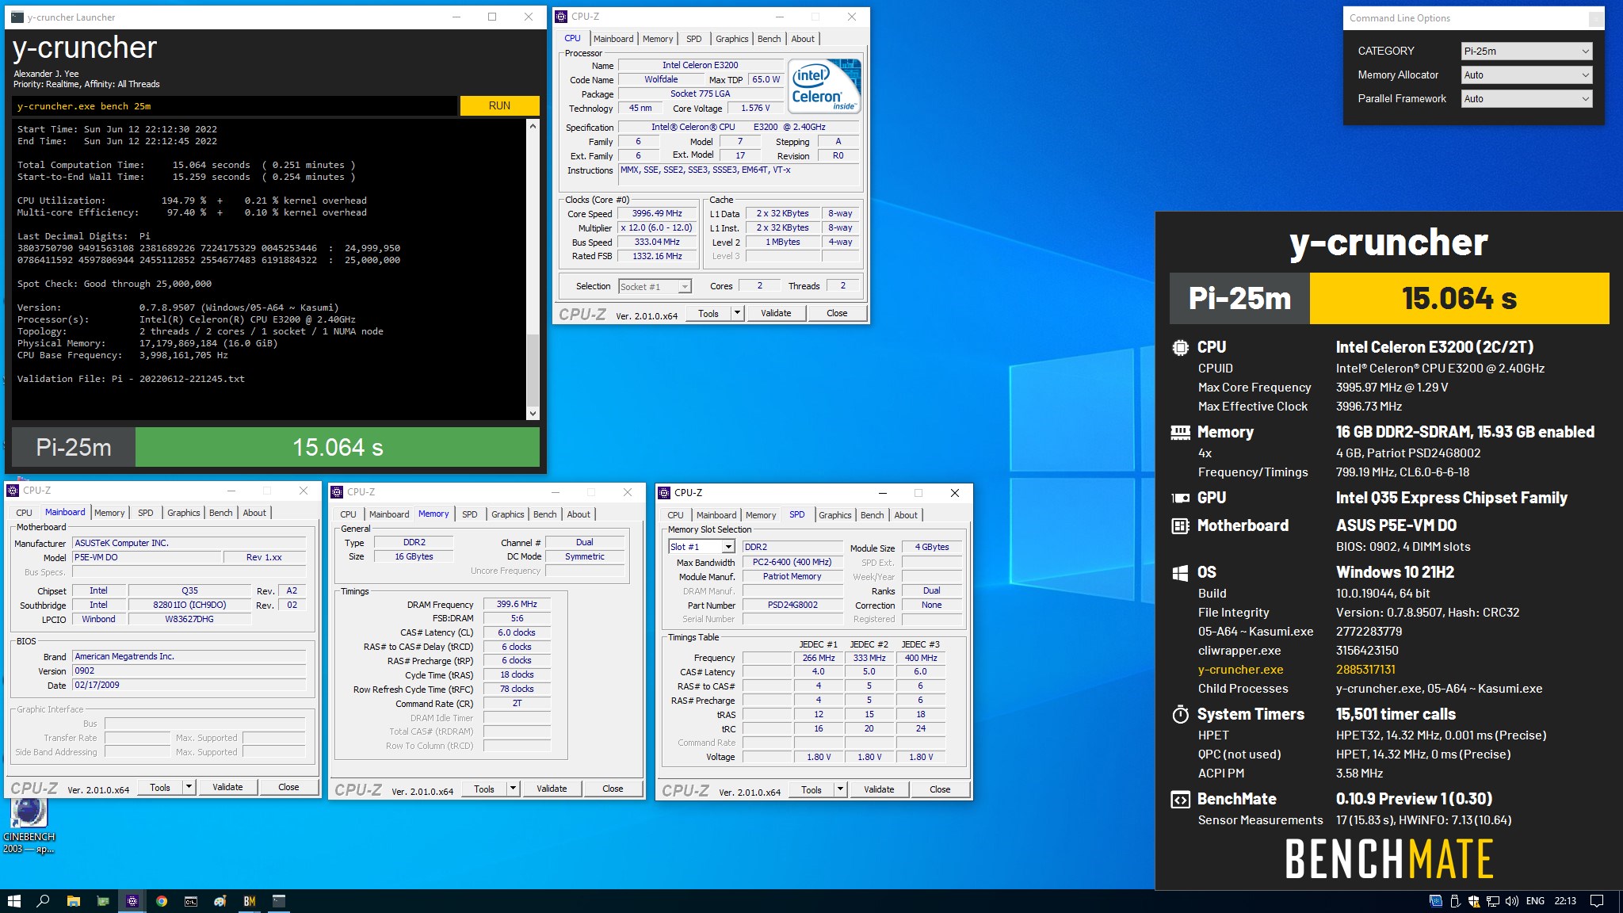
Task: Click the Motherboard icon in BenchMate panel
Action: (x=1180, y=525)
